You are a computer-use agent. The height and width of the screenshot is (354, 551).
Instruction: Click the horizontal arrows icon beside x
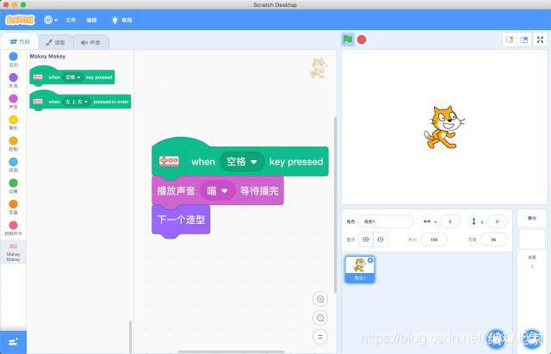[x=427, y=221]
